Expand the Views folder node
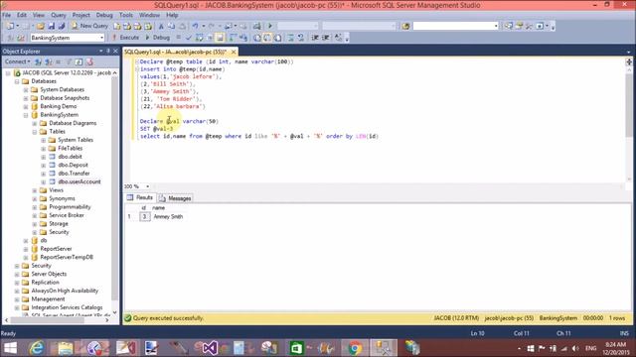Viewport: 636px width, 357px height. coord(35,190)
